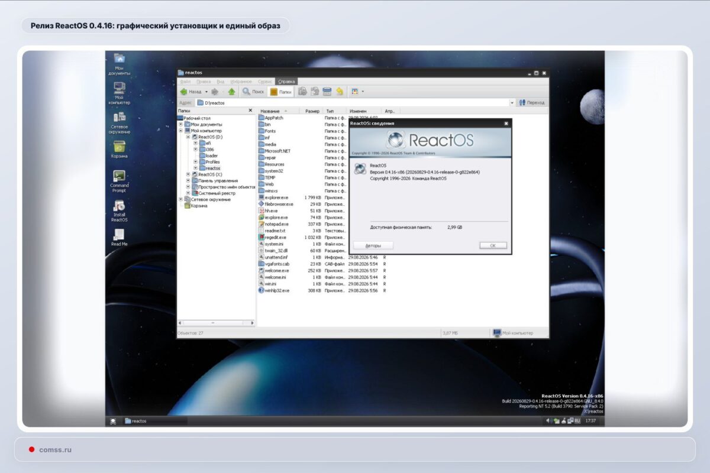This screenshot has width=710, height=473.
Task: Click the Поиск search toolbar button
Action: coord(253,92)
